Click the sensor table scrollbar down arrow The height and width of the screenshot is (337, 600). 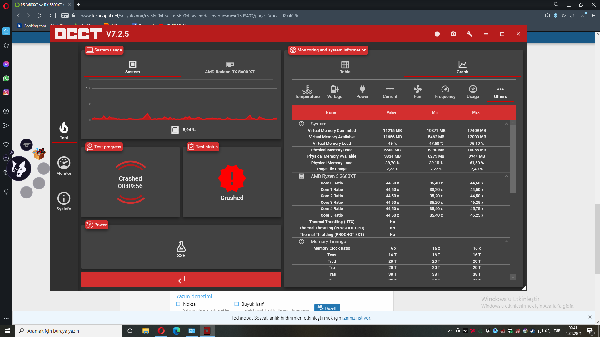pyautogui.click(x=513, y=277)
